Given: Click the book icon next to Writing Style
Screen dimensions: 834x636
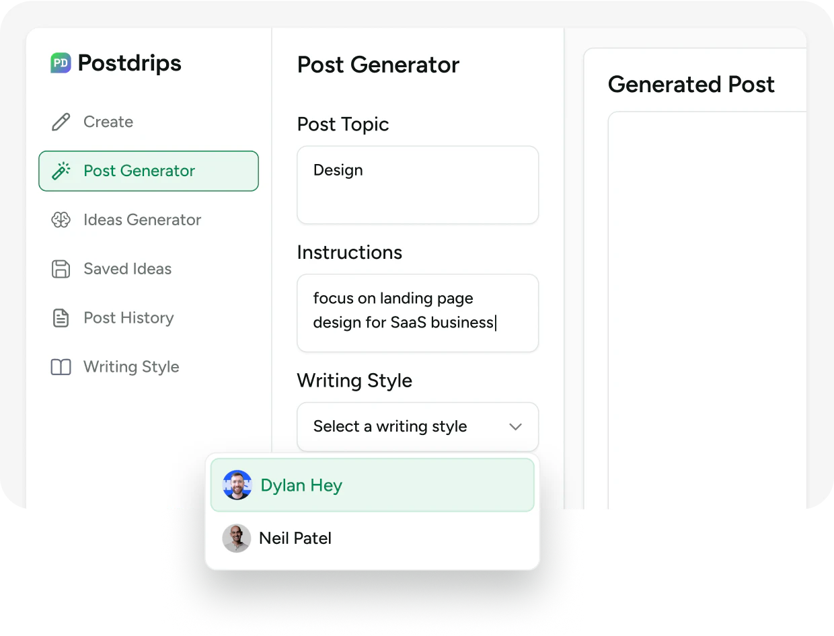Looking at the screenshot, I should coord(61,366).
